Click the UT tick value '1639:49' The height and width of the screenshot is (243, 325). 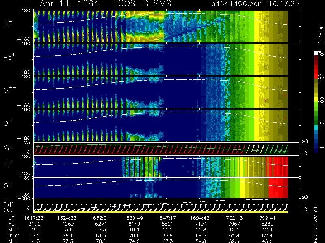click(133, 218)
